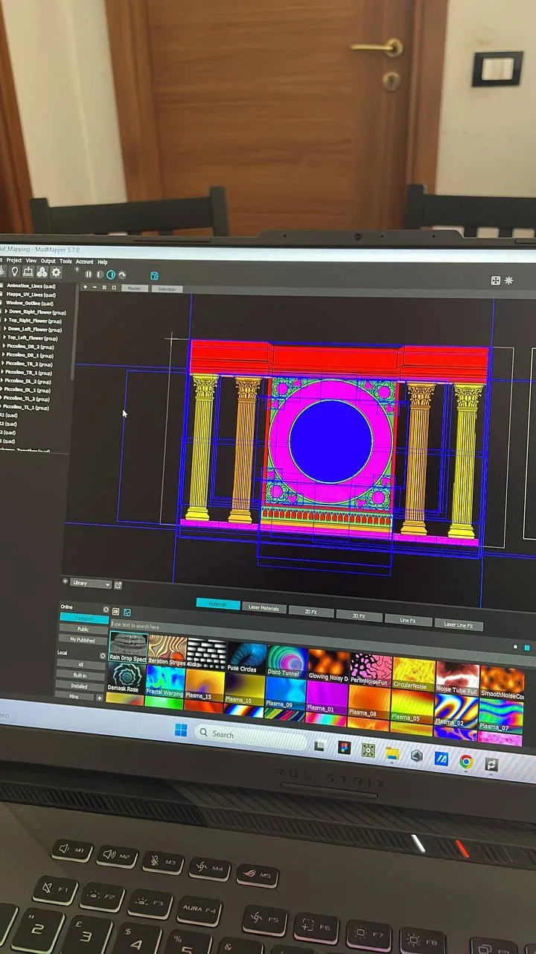This screenshot has width=536, height=954.
Task: Select the Mine local filter
Action: click(x=74, y=696)
